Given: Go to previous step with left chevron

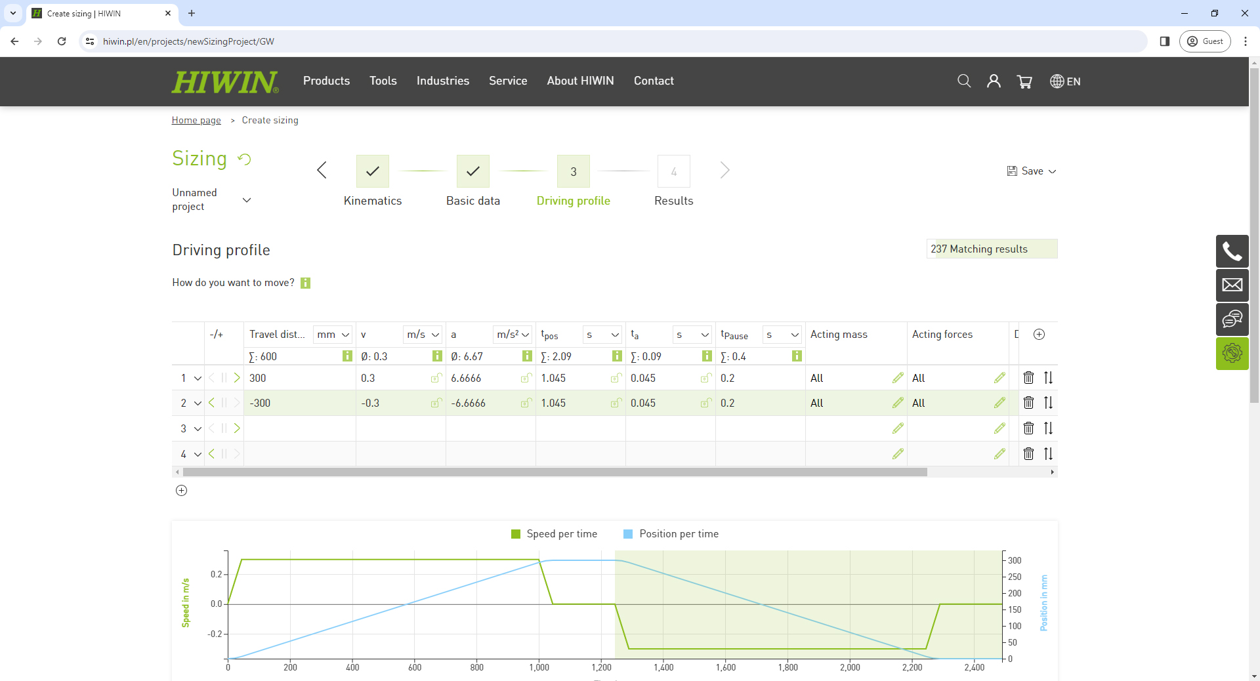Looking at the screenshot, I should tap(322, 171).
